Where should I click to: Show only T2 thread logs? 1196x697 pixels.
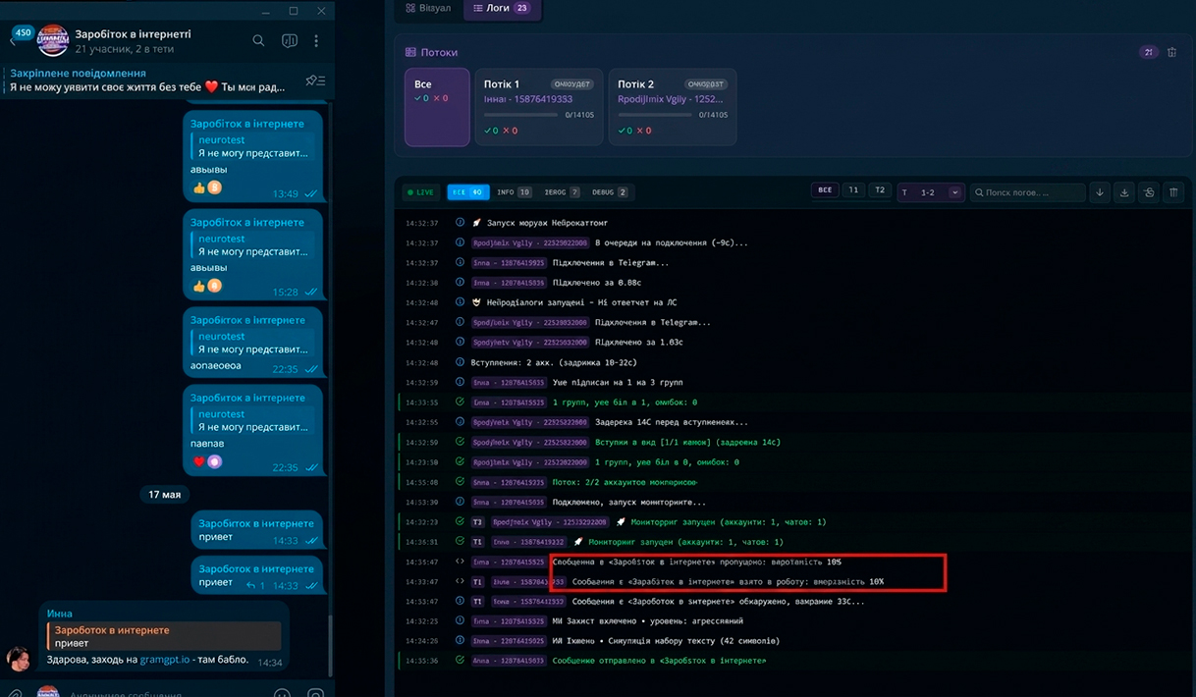coord(879,192)
